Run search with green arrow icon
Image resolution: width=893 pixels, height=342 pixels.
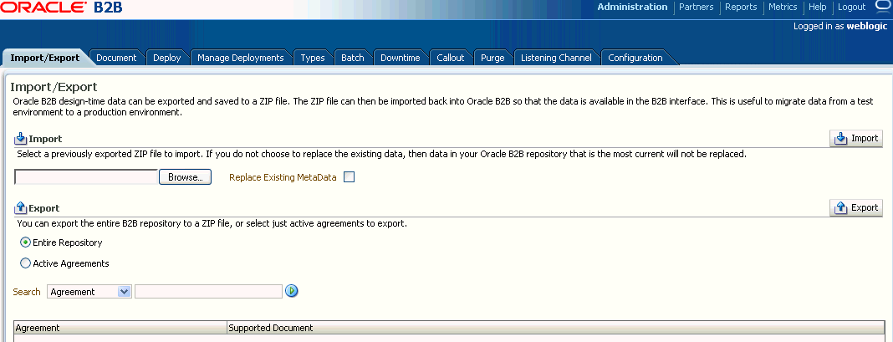[x=292, y=291]
